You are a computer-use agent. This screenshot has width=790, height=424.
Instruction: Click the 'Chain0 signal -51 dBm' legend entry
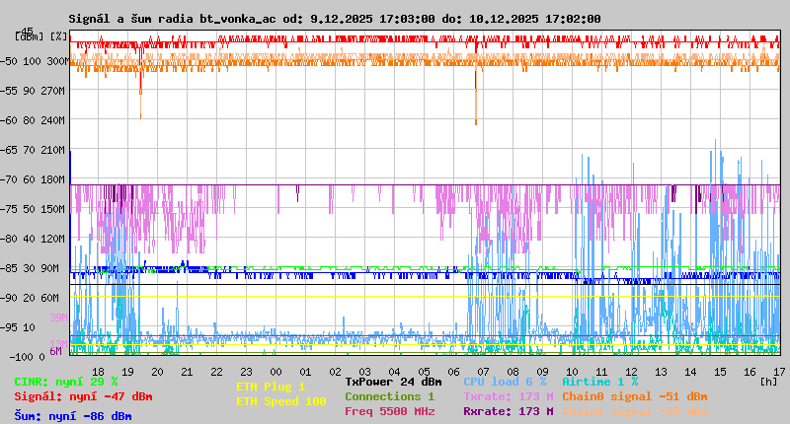(635, 396)
